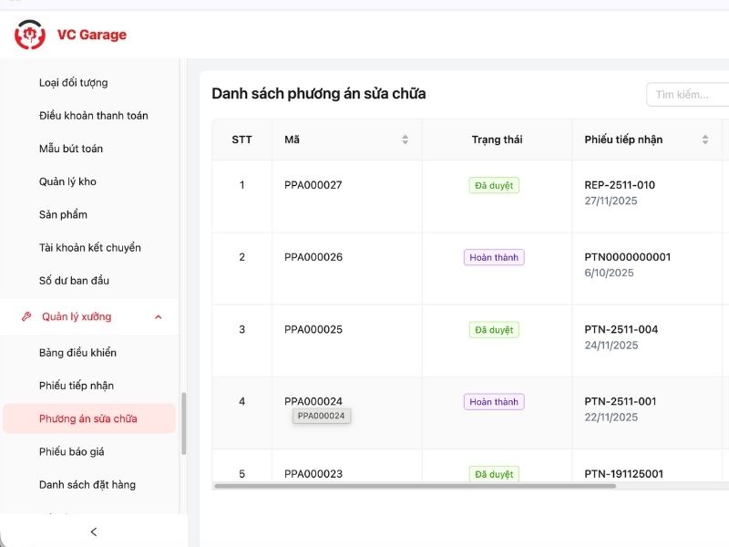Image resolution: width=729 pixels, height=547 pixels.
Task: Navigate to Phiếu tiếp nhận
Action: coord(77,386)
